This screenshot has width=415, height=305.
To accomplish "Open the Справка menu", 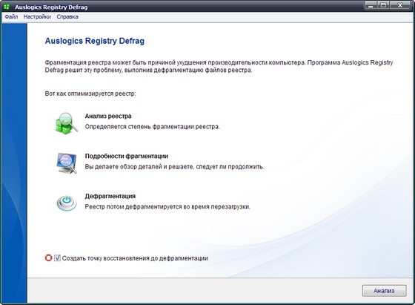I will click(x=67, y=16).
